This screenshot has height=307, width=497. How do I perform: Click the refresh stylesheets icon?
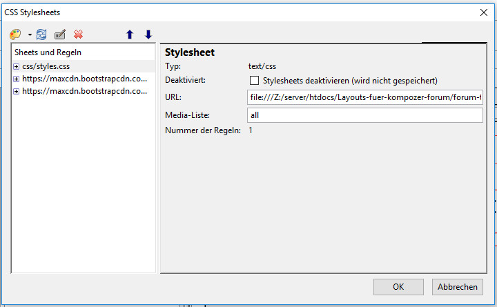tap(41, 34)
